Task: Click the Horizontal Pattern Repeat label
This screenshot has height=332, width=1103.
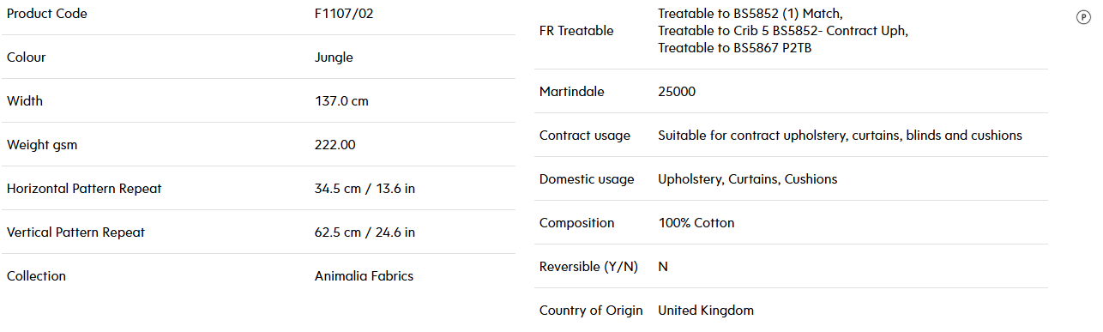Action: 84,189
